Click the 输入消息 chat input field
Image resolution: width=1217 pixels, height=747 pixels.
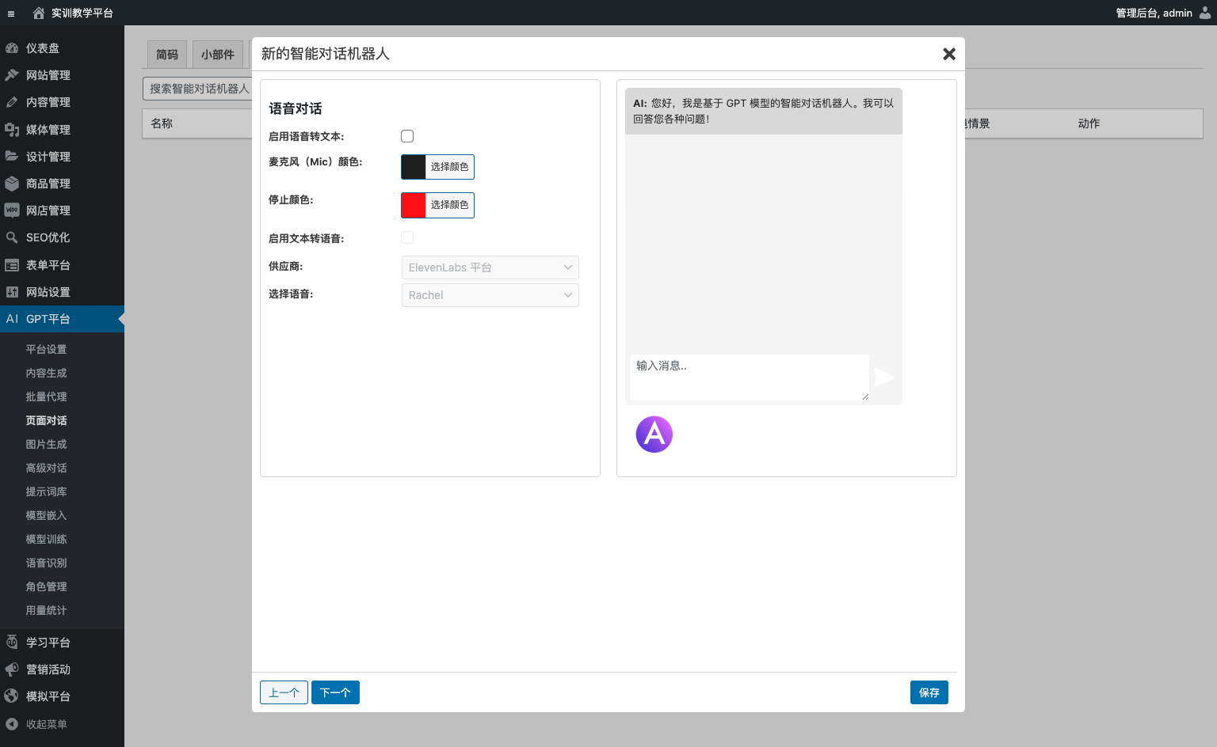click(750, 377)
